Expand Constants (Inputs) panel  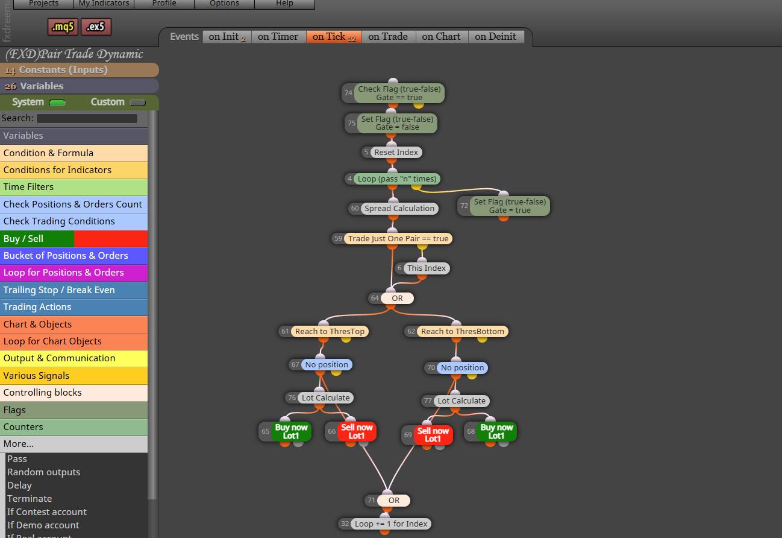coord(79,70)
